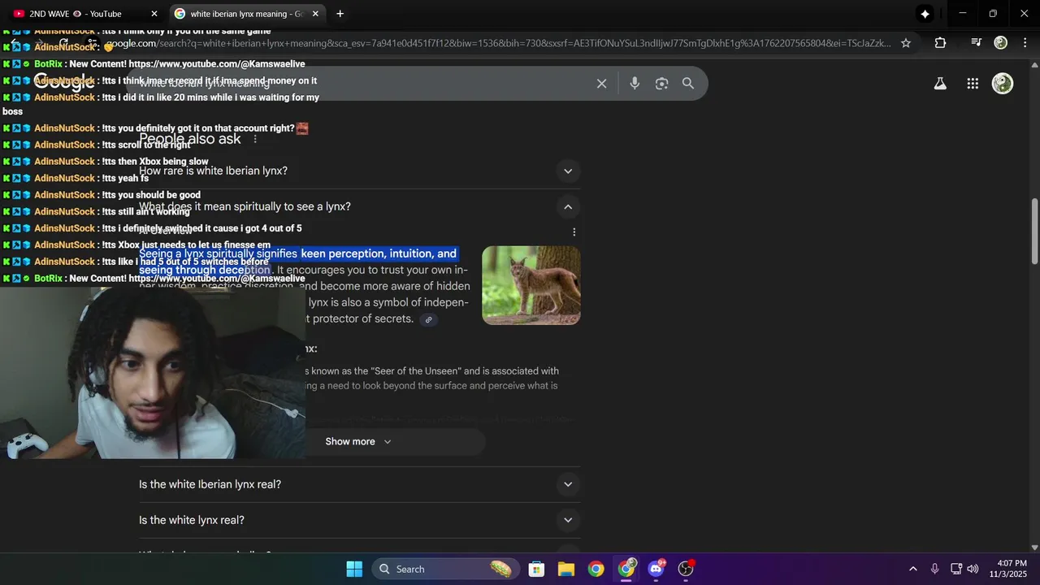Click the 'People also ask' heading

(x=190, y=139)
